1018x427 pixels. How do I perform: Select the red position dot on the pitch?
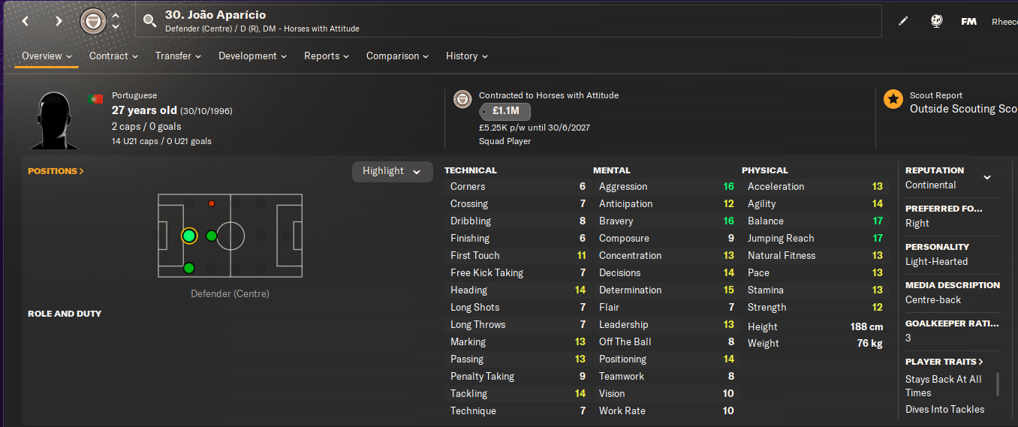(x=212, y=203)
